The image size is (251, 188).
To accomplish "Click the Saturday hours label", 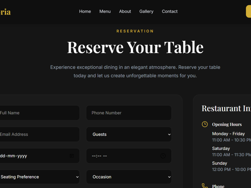I will click(x=221, y=148).
